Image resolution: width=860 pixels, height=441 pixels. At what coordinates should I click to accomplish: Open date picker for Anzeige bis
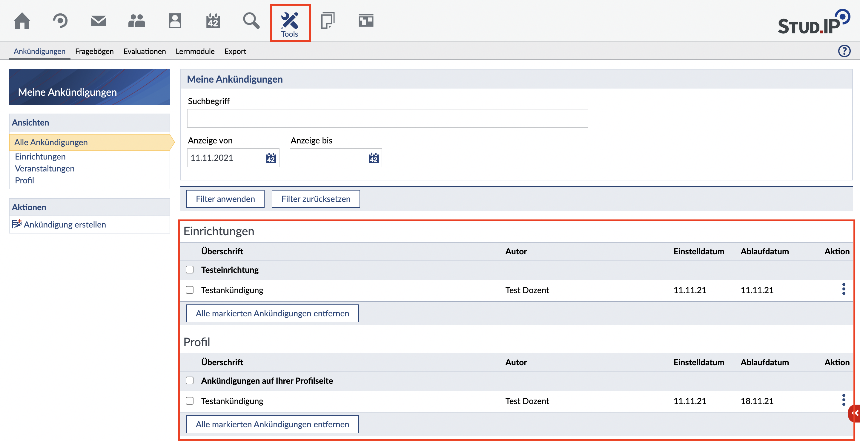[x=373, y=158]
